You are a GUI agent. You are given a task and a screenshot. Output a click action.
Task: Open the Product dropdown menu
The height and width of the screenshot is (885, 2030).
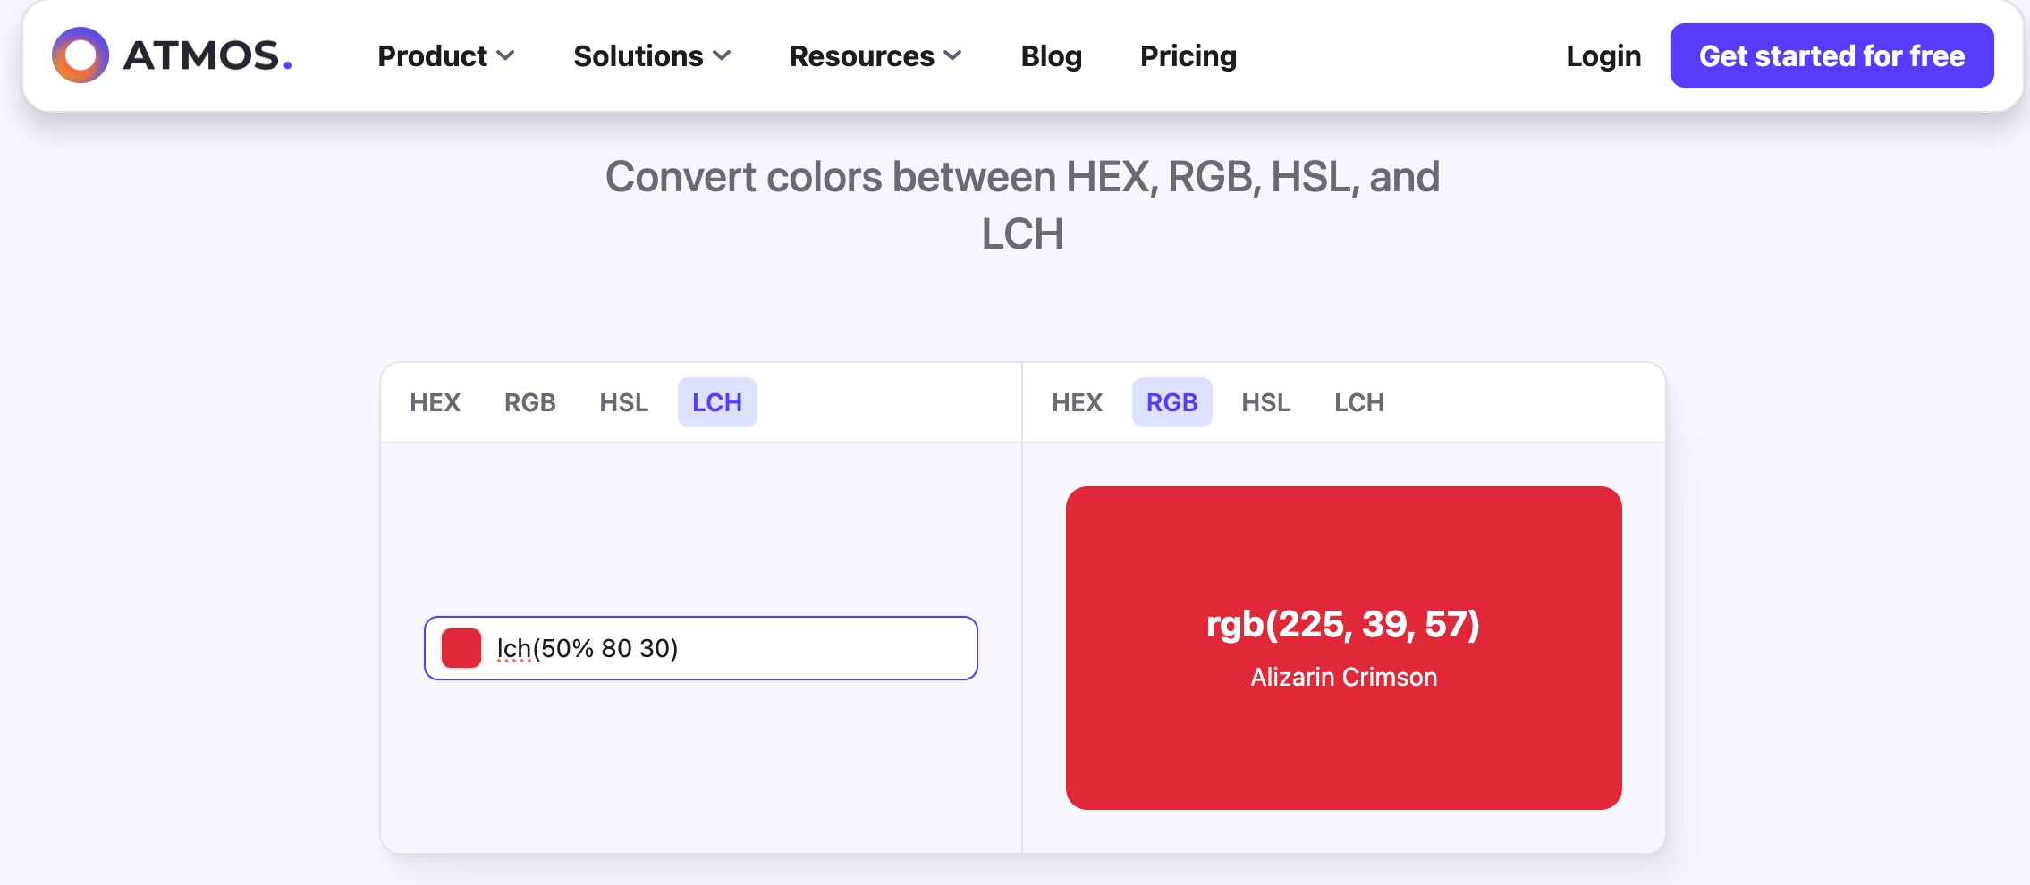[445, 55]
